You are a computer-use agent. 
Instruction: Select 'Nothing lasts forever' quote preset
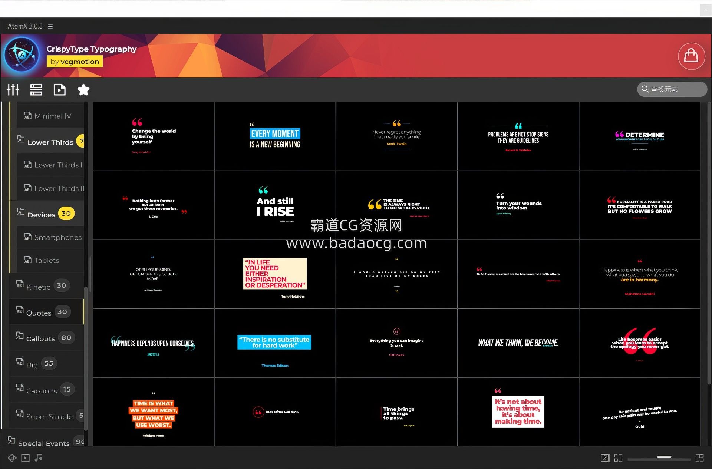click(x=154, y=205)
